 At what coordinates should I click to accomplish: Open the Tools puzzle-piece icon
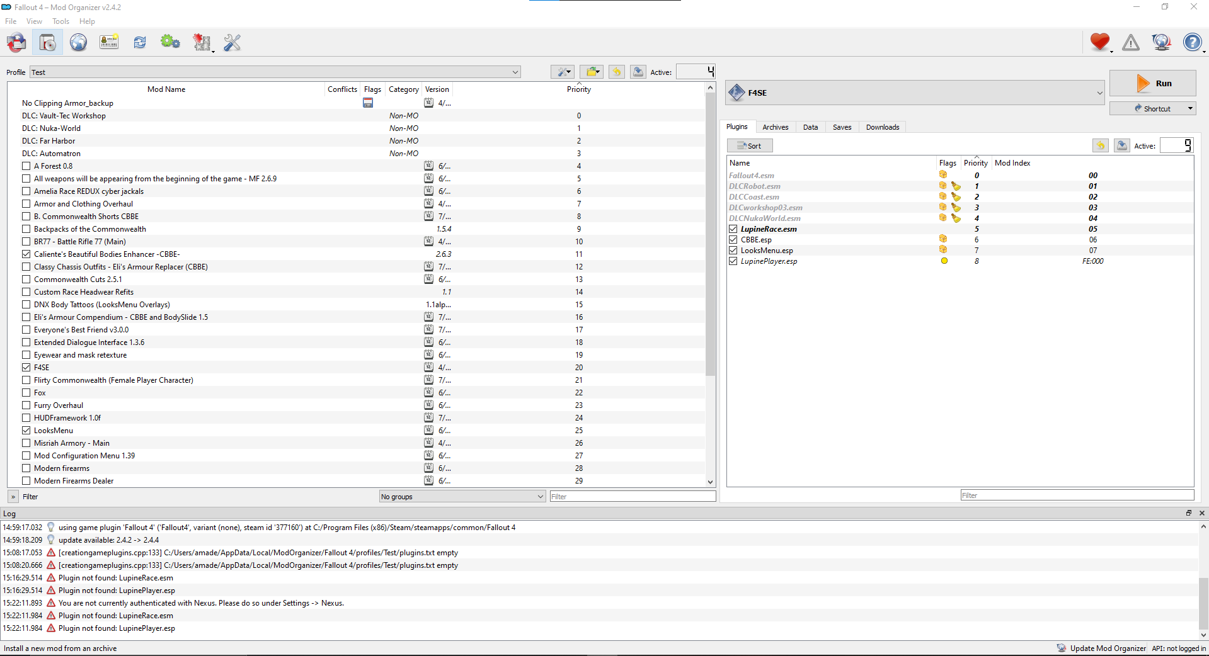(x=202, y=42)
